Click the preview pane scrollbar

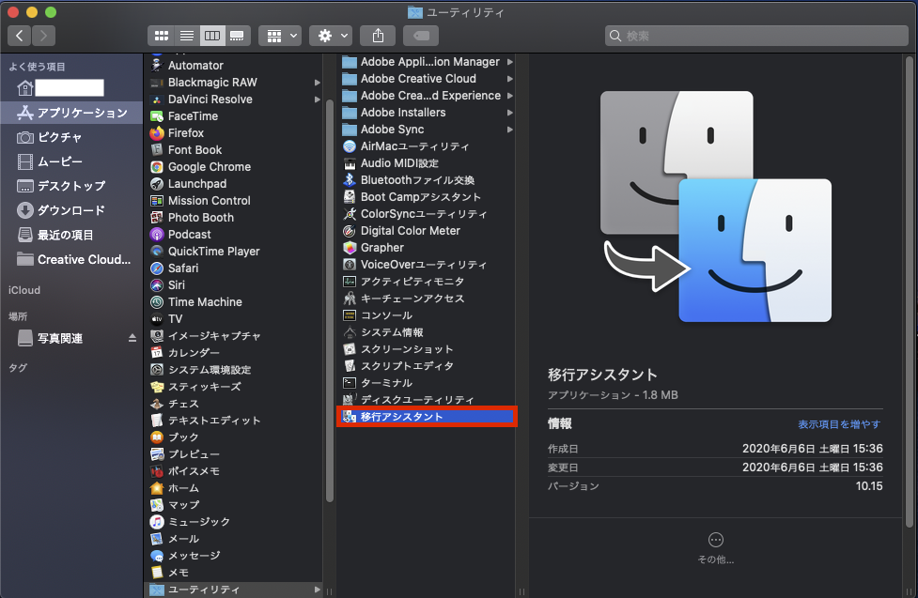point(910,293)
